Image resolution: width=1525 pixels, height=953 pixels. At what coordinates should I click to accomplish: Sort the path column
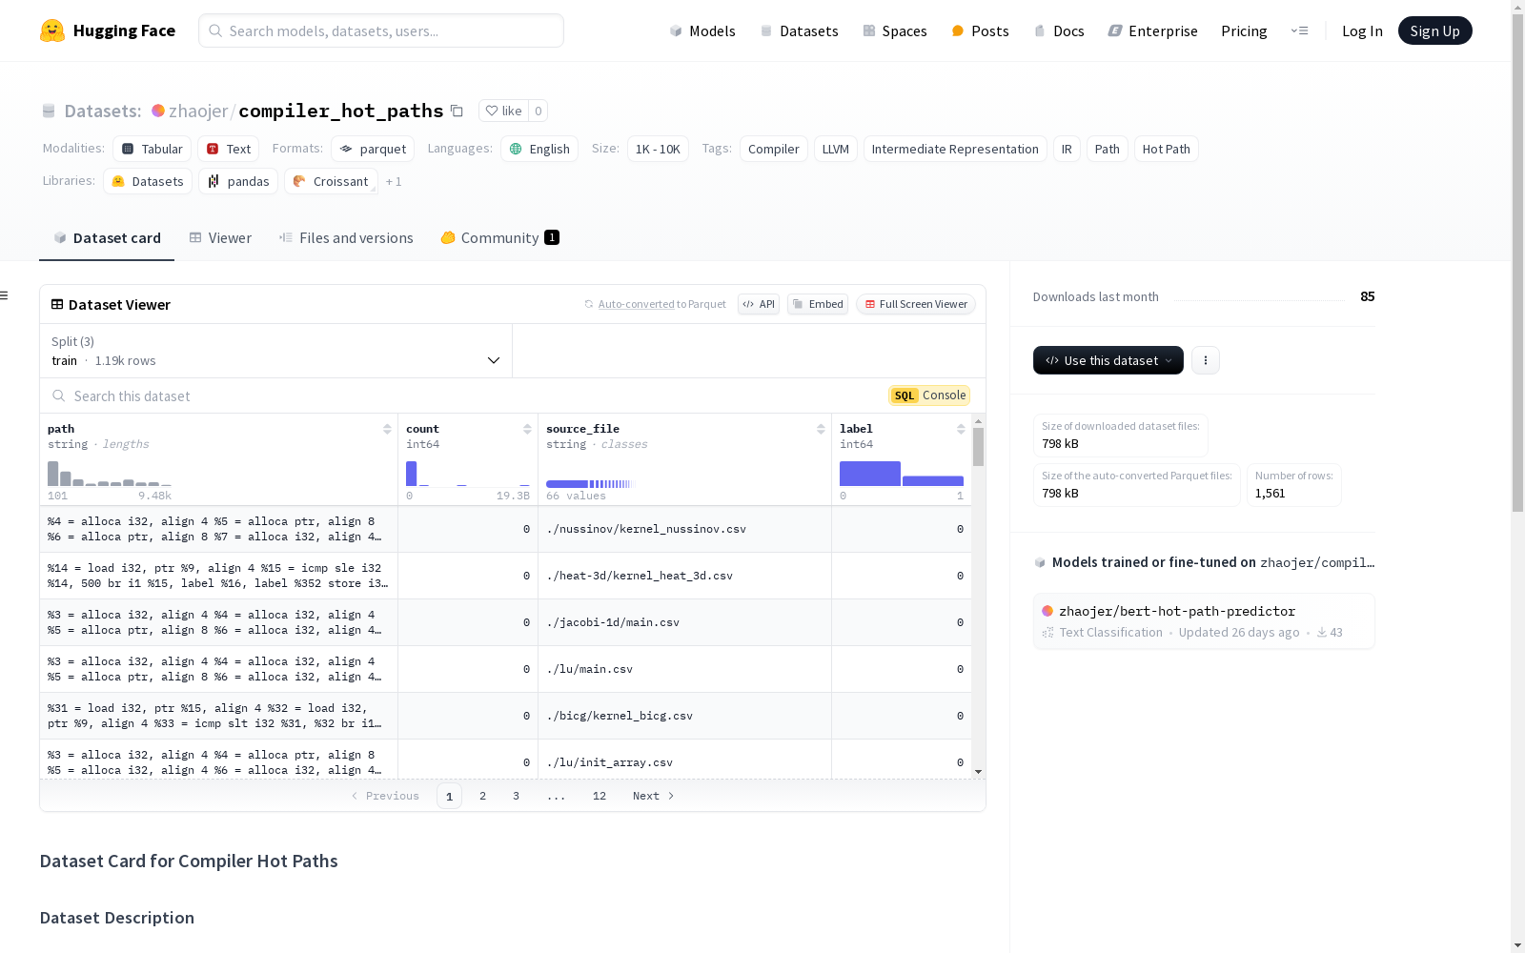pos(387,429)
